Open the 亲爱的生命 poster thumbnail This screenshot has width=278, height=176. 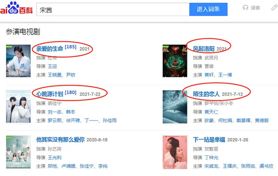[18, 61]
